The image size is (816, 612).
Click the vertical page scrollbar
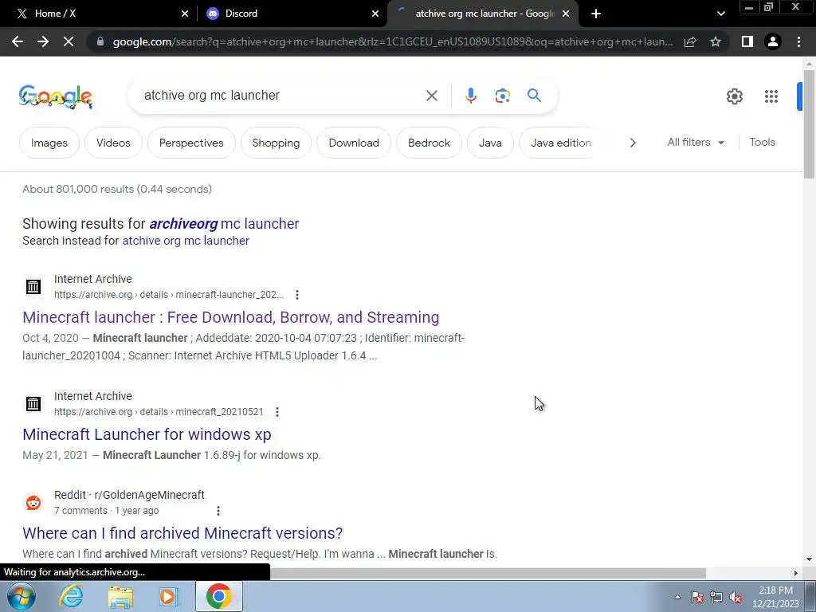809,125
